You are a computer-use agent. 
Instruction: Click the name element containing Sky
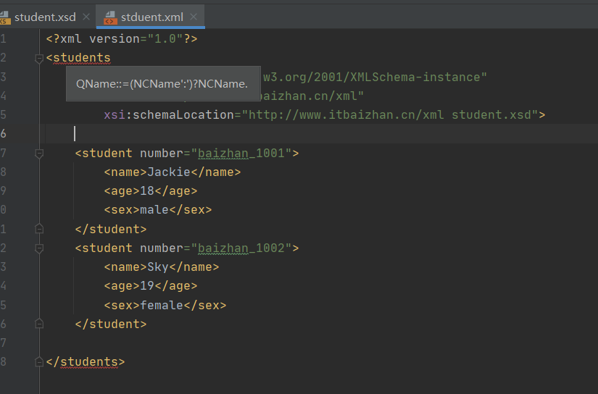[x=162, y=267]
